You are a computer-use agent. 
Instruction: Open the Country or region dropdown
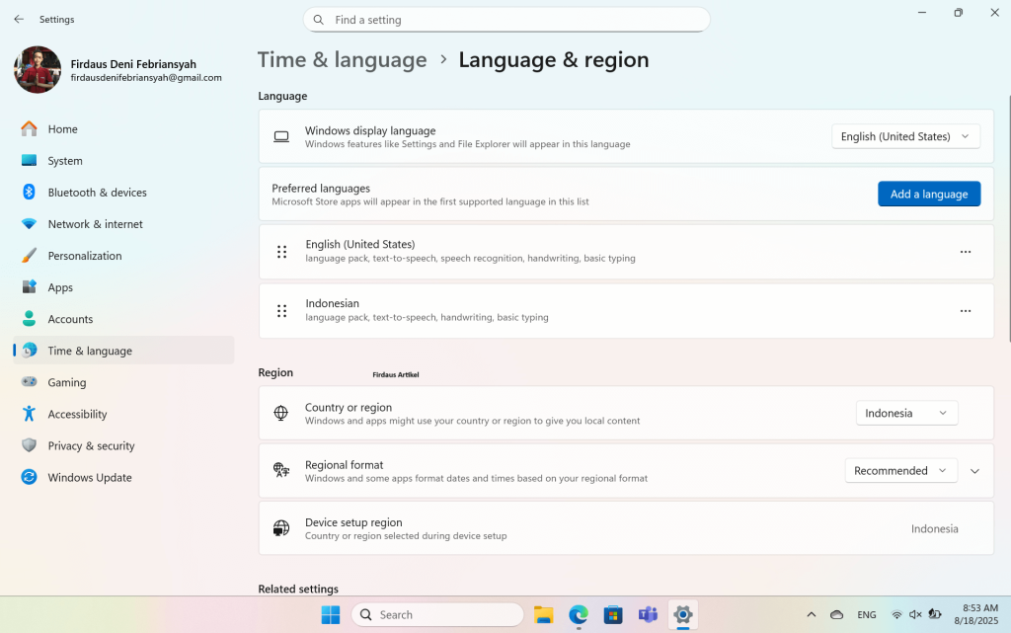pos(906,413)
